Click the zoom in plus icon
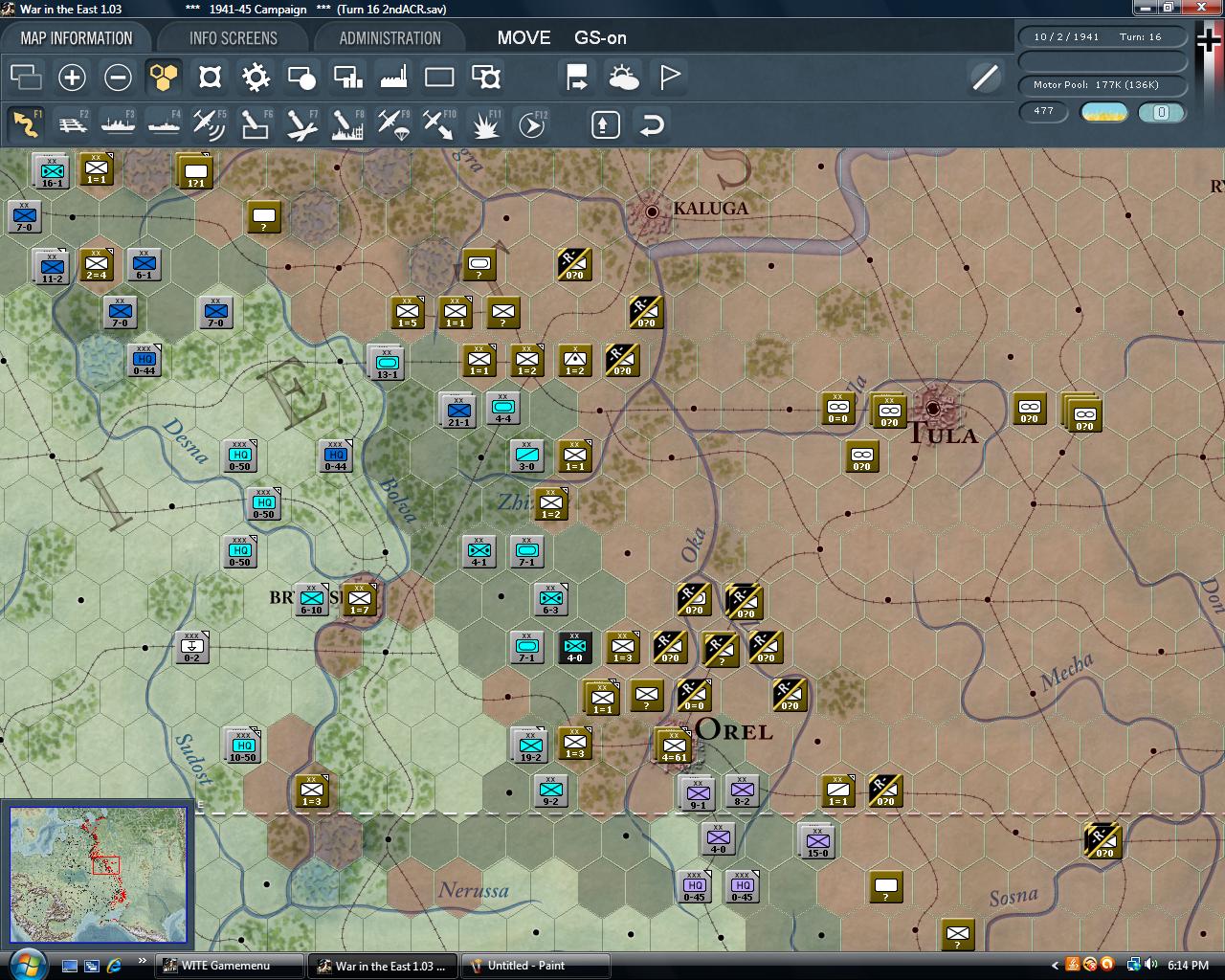The width and height of the screenshot is (1225, 980). (x=72, y=78)
